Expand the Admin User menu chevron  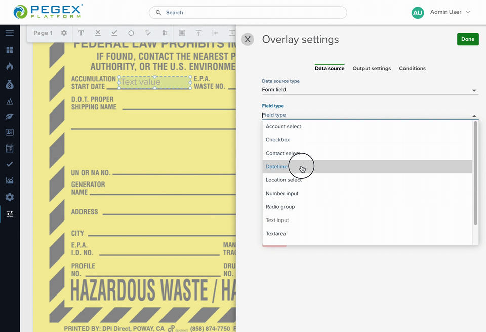pyautogui.click(x=468, y=12)
